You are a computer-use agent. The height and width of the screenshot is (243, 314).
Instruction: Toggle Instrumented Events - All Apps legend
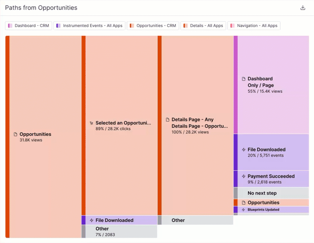click(x=89, y=26)
